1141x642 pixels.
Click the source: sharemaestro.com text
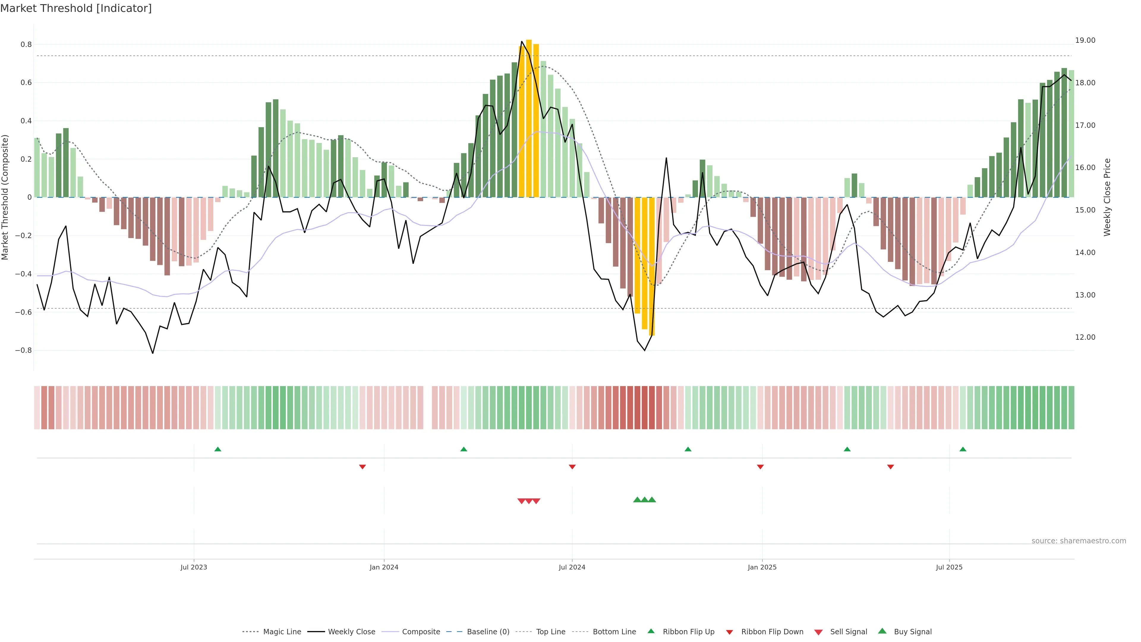(1079, 541)
